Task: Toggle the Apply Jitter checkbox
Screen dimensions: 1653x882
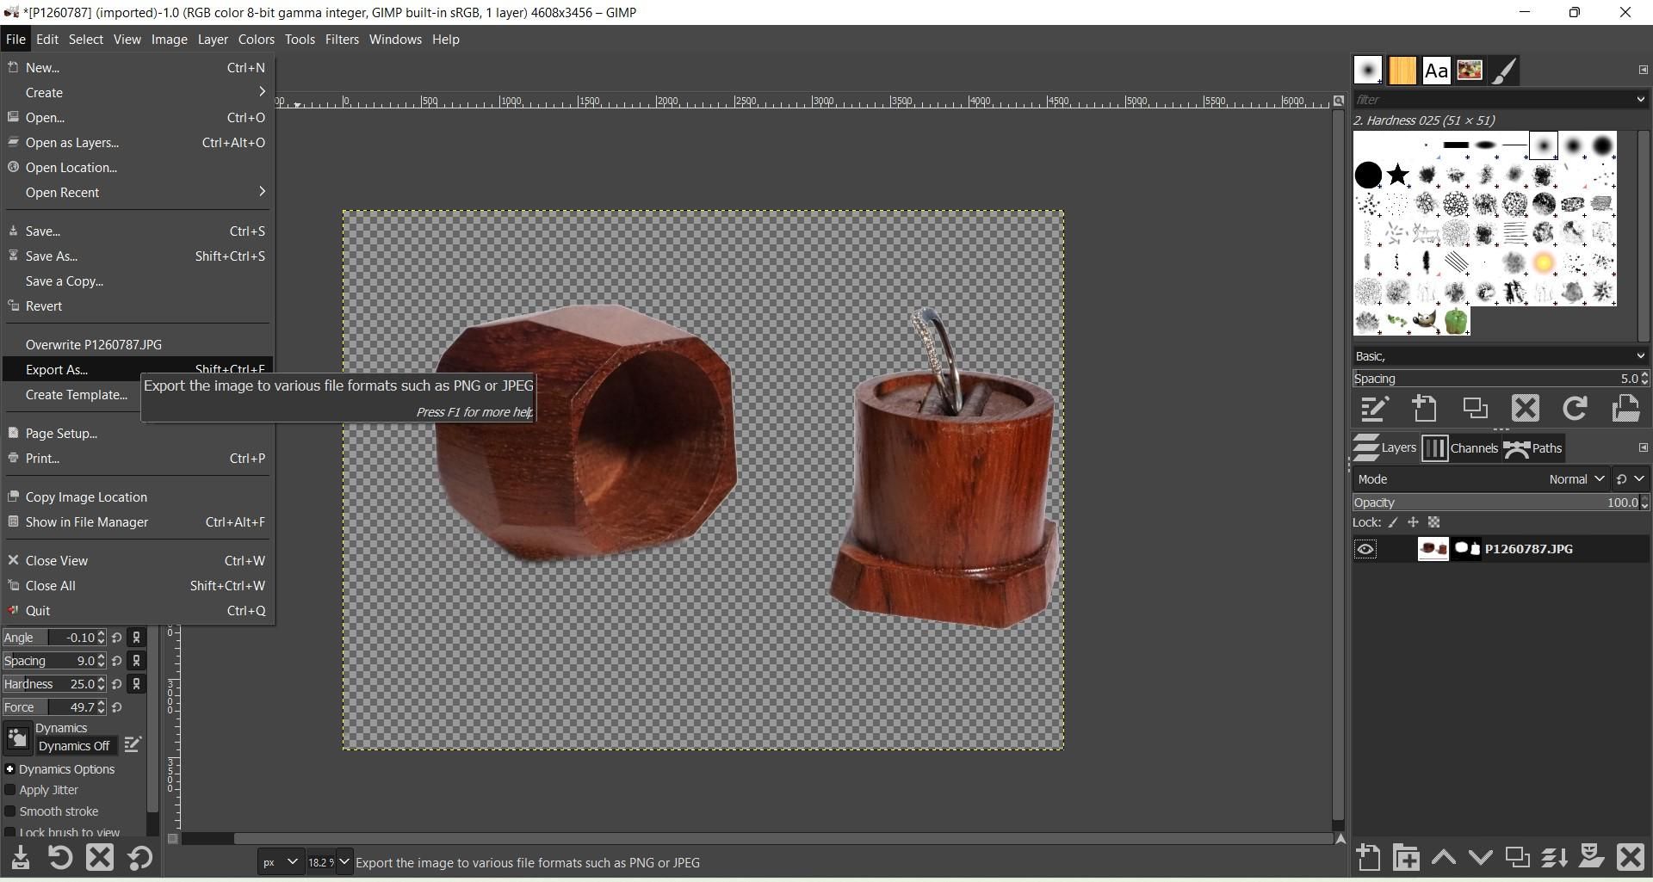Action: pos(10,790)
